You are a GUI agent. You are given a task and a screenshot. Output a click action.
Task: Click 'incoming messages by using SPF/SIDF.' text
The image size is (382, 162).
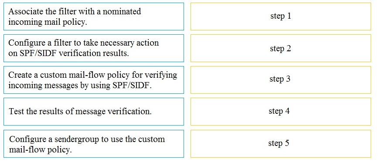point(80,86)
